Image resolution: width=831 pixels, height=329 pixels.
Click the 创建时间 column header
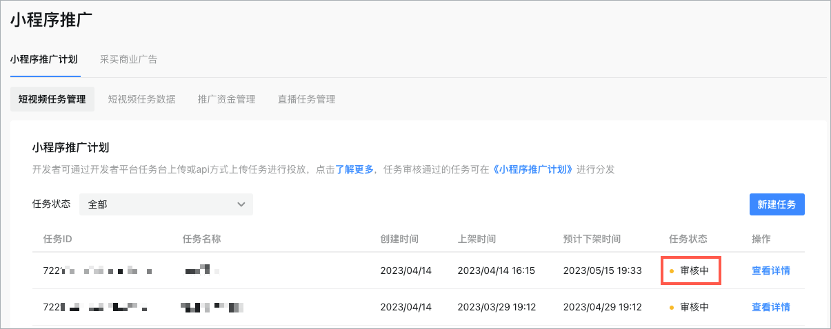(399, 239)
